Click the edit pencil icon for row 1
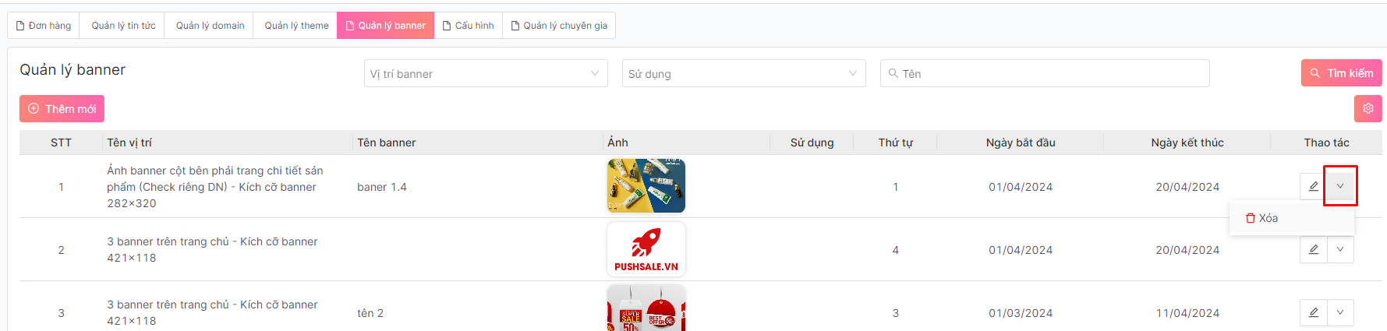This screenshot has width=1387, height=331. [x=1313, y=186]
